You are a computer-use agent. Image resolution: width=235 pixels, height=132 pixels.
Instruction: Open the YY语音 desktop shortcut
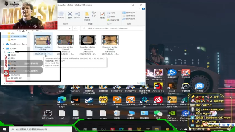pos(103,101)
